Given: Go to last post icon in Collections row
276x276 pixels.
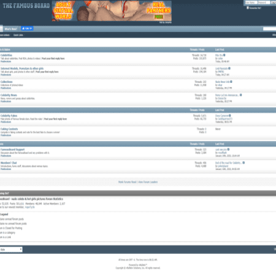Looking at the screenshot, I should click(231, 82).
